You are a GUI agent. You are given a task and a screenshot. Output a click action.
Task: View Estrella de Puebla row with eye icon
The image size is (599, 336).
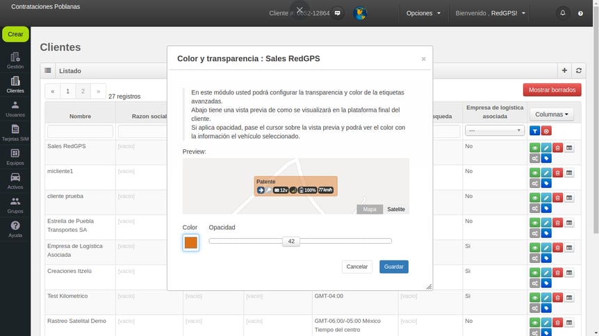point(535,223)
